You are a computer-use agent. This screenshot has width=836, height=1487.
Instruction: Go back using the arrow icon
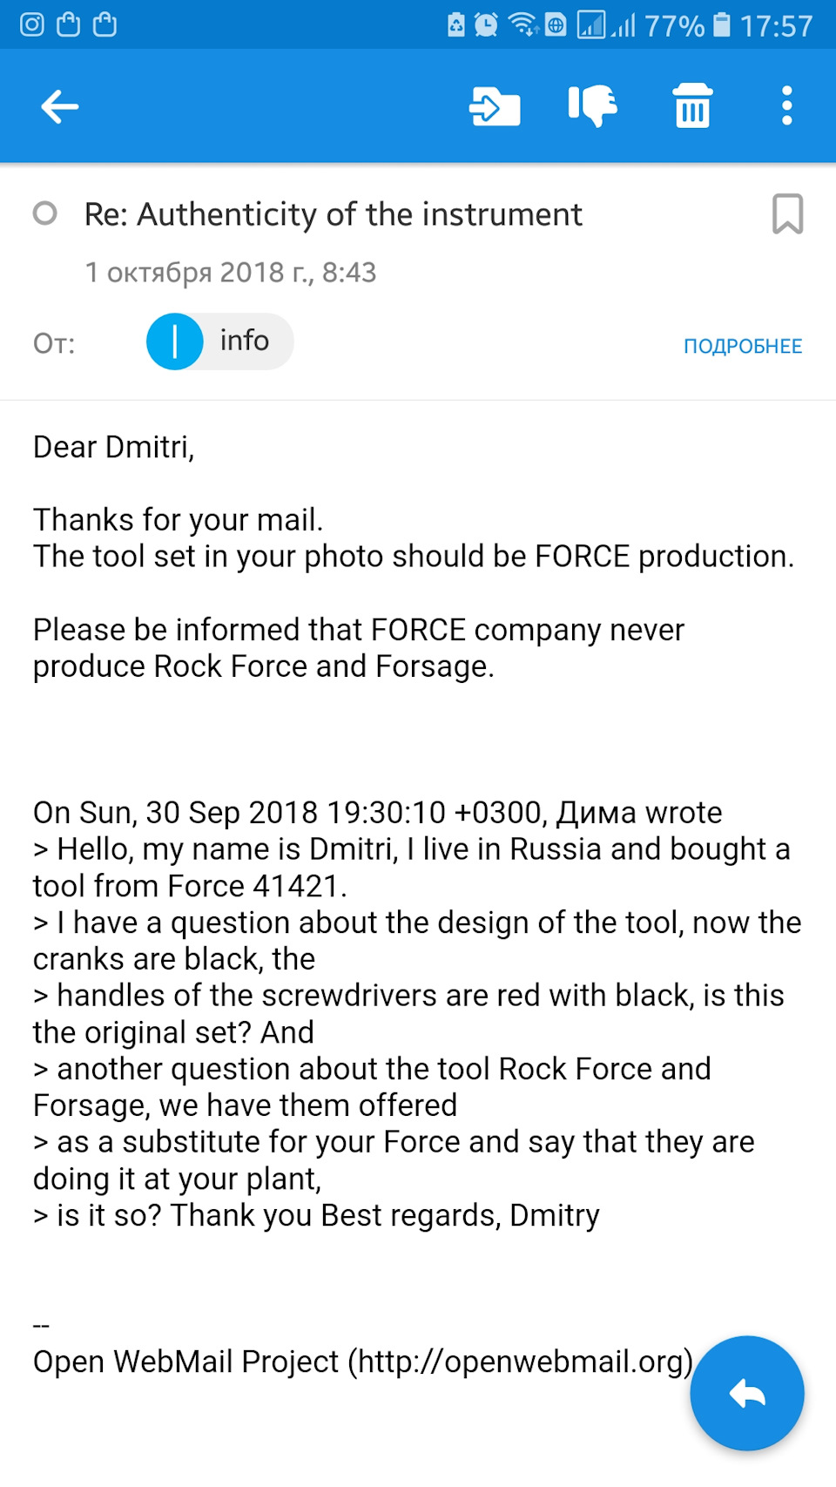[59, 106]
